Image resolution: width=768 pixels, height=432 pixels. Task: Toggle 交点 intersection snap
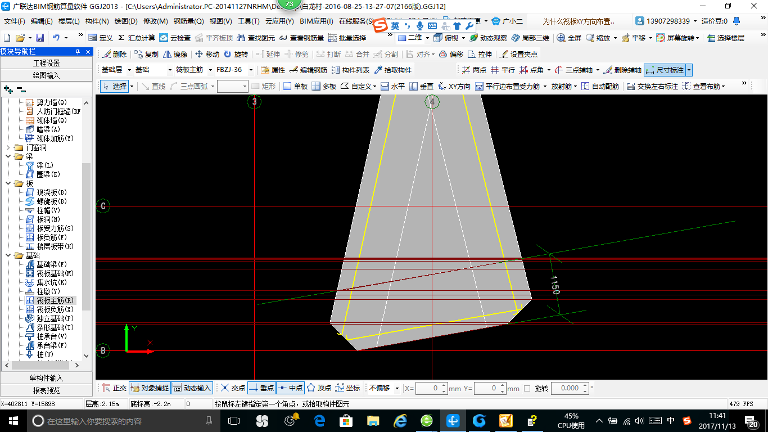point(232,388)
